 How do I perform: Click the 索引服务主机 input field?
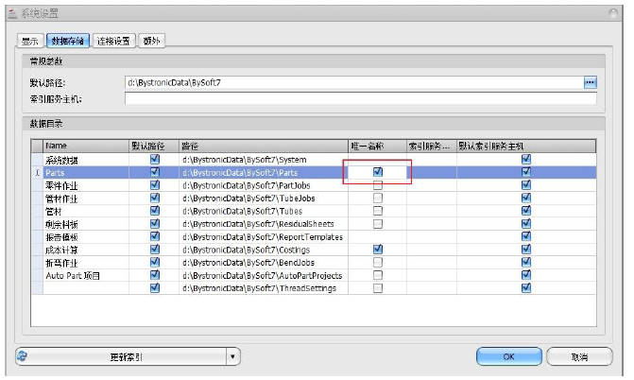(x=361, y=98)
